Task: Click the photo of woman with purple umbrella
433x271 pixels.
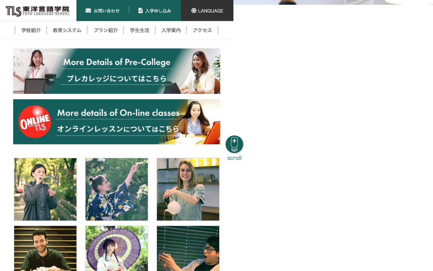Action: [x=117, y=248]
